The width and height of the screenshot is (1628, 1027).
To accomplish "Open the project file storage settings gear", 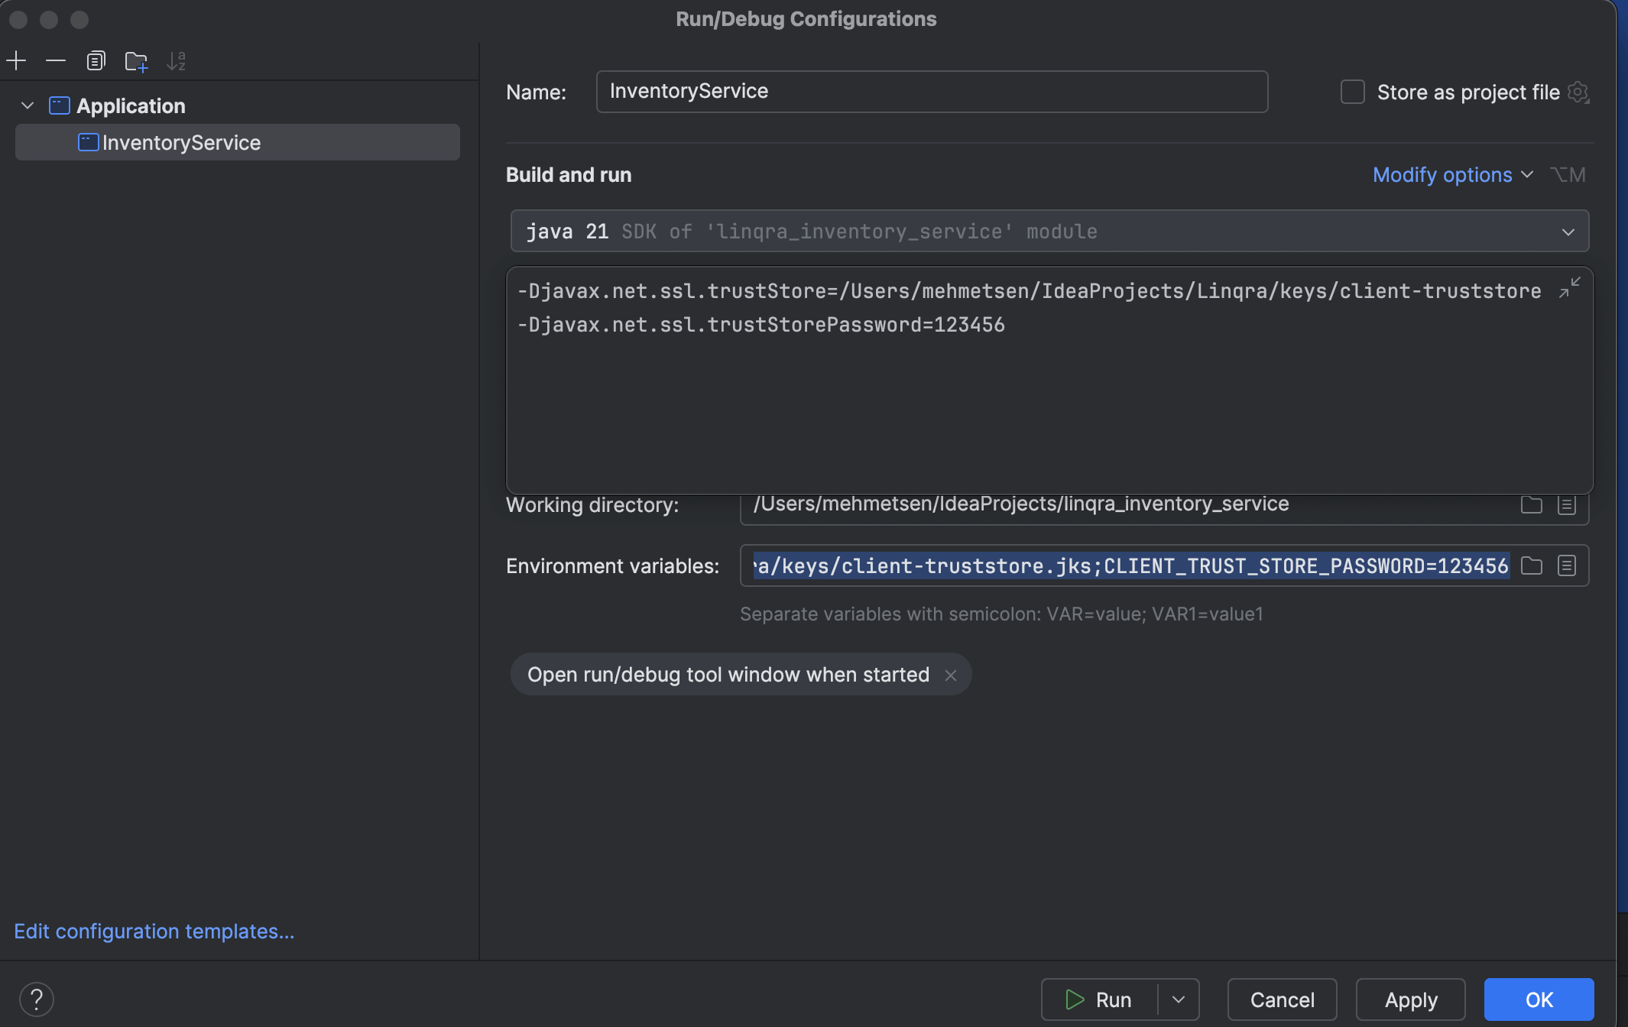I will tap(1578, 92).
